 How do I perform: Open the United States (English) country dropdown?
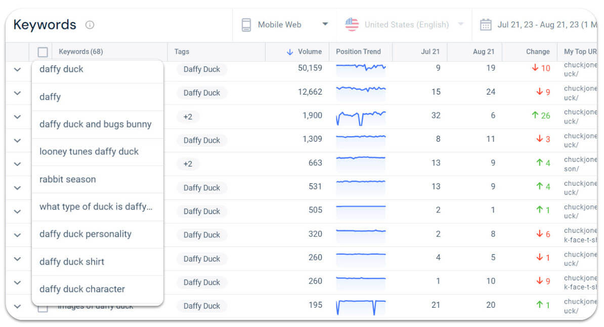(x=405, y=25)
